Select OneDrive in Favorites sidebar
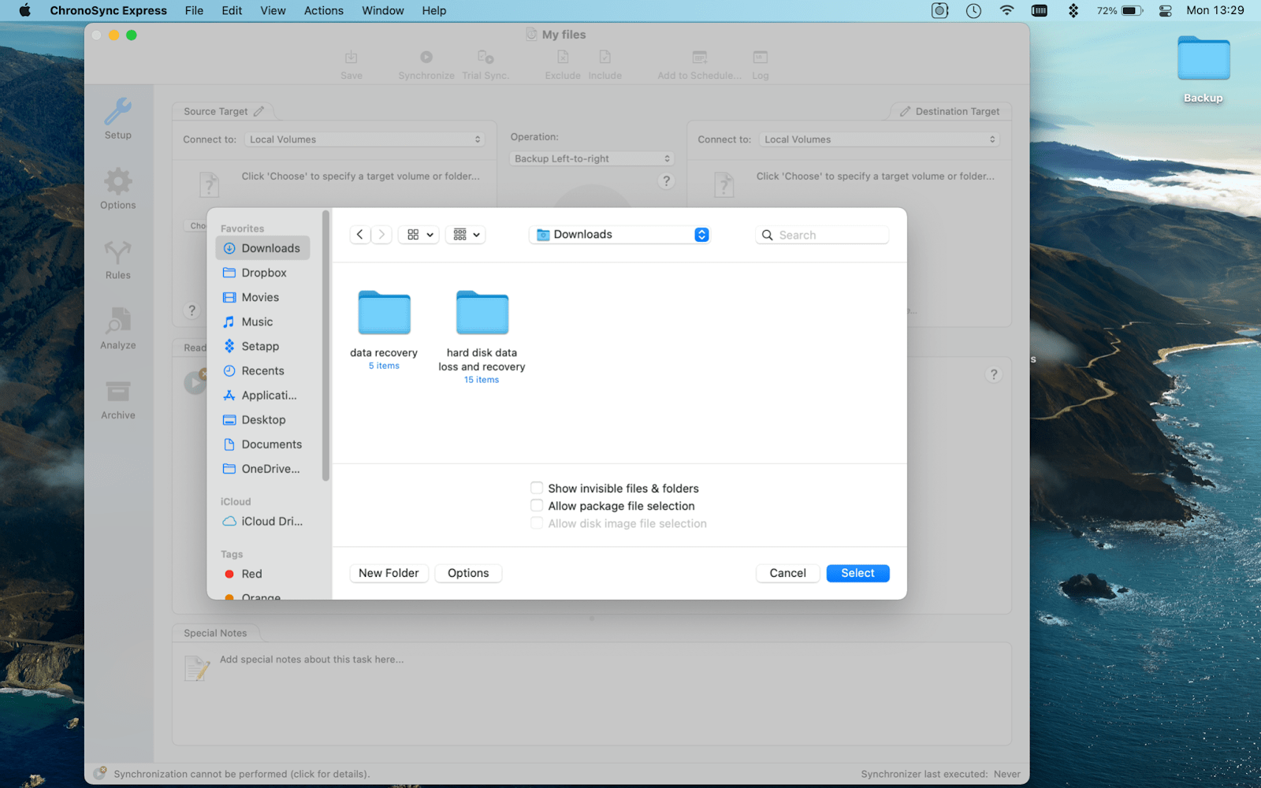This screenshot has width=1261, height=788. (x=262, y=469)
